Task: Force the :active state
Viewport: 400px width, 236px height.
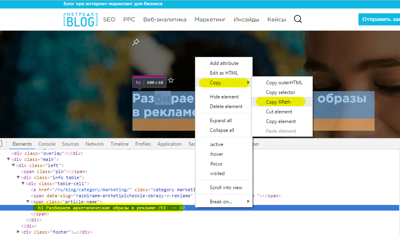Action: pyautogui.click(x=224, y=144)
